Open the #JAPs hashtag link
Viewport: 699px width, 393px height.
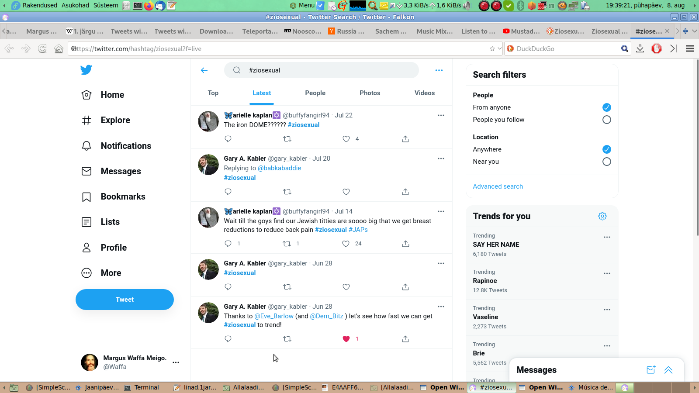pyautogui.click(x=358, y=230)
